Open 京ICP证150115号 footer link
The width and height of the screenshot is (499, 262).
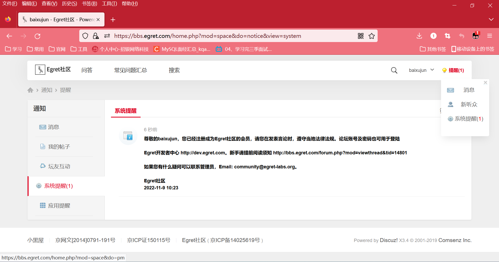(149, 240)
